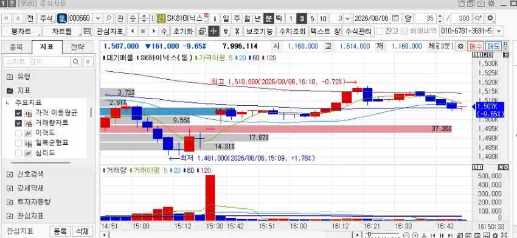Toggle the 가격 이동평균 checkbox
The width and height of the screenshot is (517, 238).
click(x=18, y=113)
